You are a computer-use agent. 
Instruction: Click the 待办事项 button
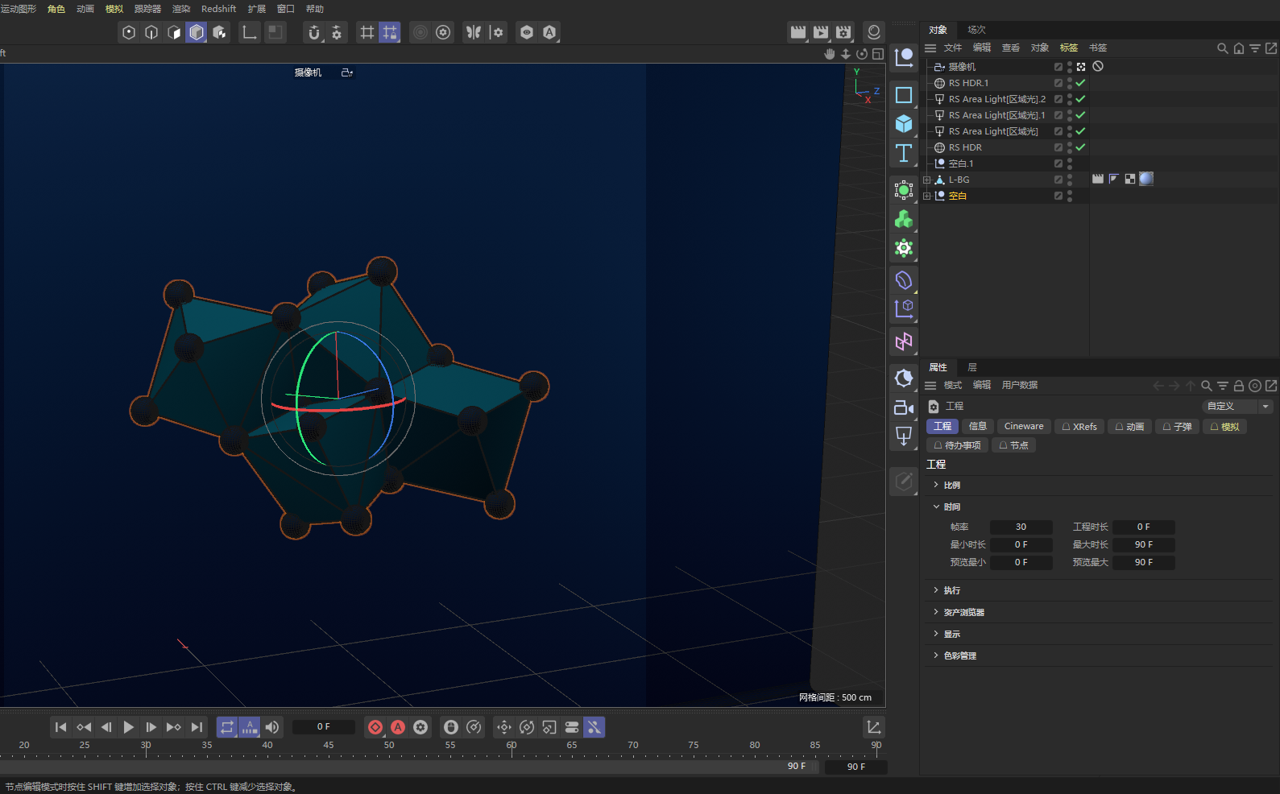click(957, 445)
